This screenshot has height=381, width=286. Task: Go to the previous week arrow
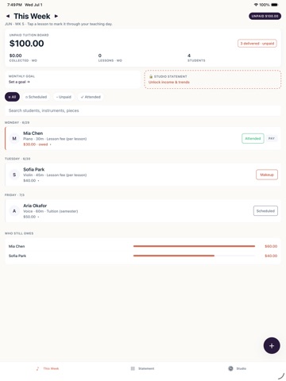(x=8, y=16)
